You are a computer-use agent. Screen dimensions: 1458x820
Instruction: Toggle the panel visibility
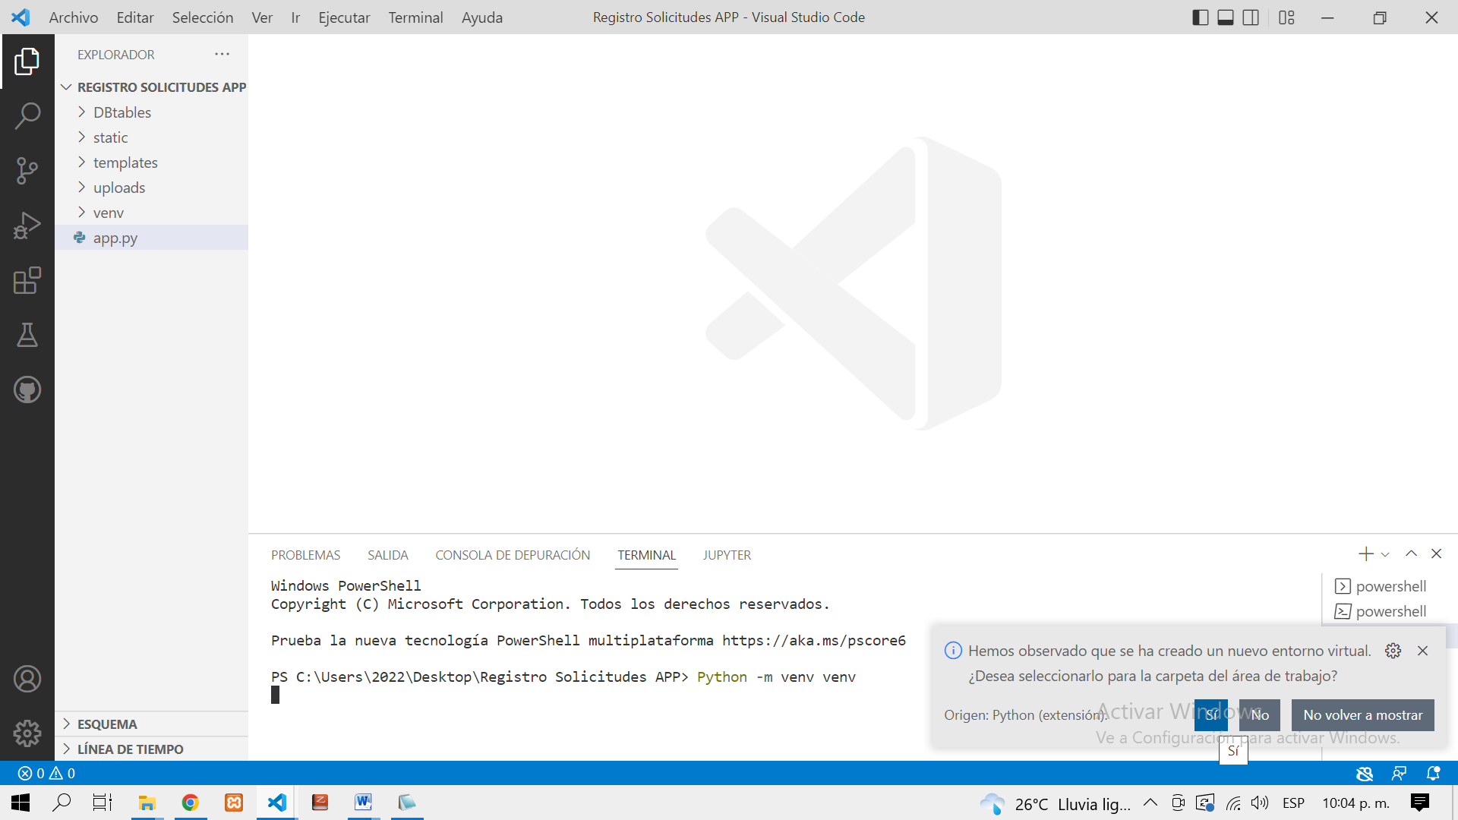1225,17
